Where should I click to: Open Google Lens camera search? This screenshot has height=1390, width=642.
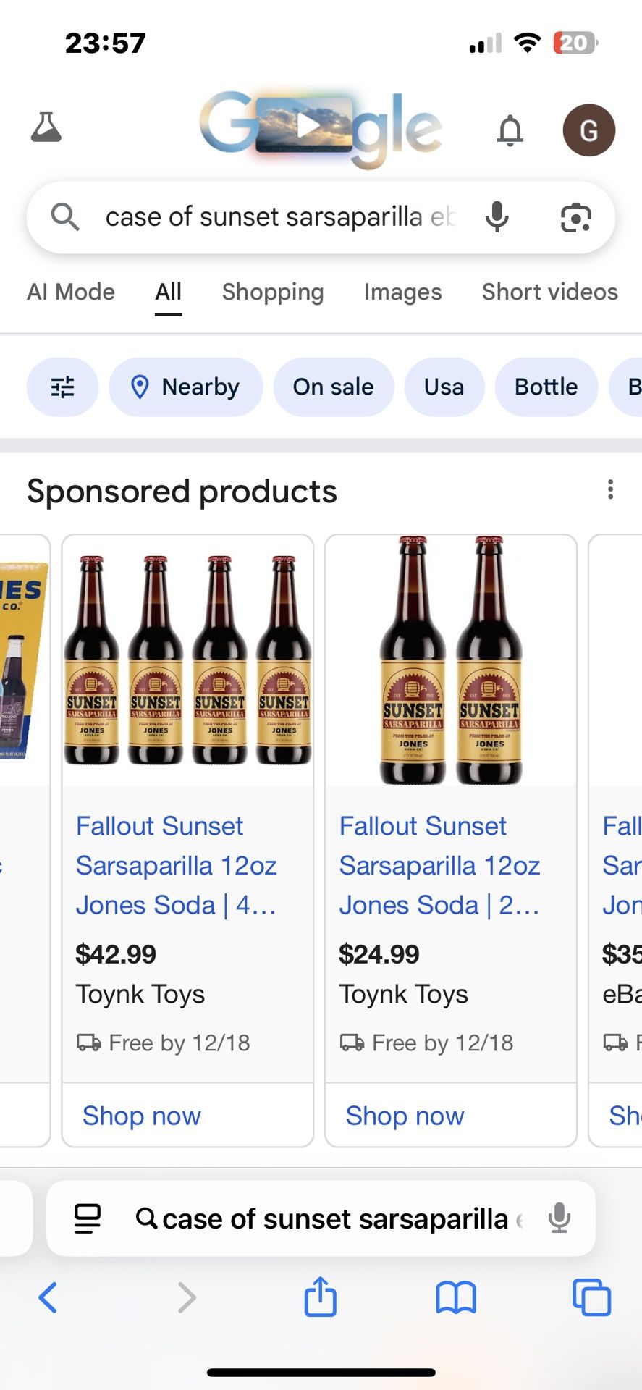574,217
